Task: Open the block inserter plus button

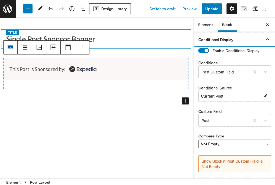Action: (28, 9)
